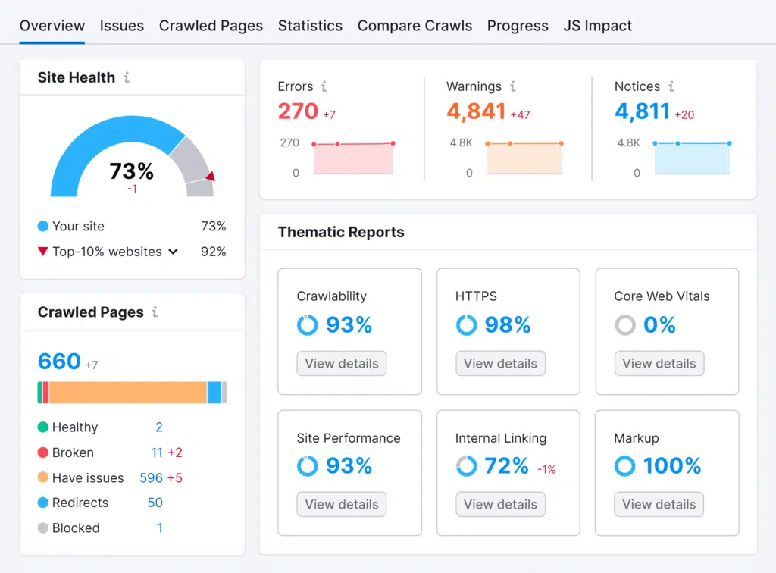Click the Notices info icon
The width and height of the screenshot is (776, 573).
click(672, 86)
